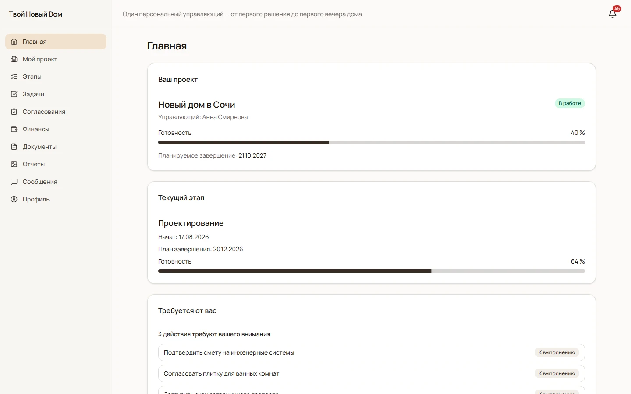This screenshot has width=631, height=394.
Task: Click the clipboard icon beside Согласования
Action: (x=14, y=112)
